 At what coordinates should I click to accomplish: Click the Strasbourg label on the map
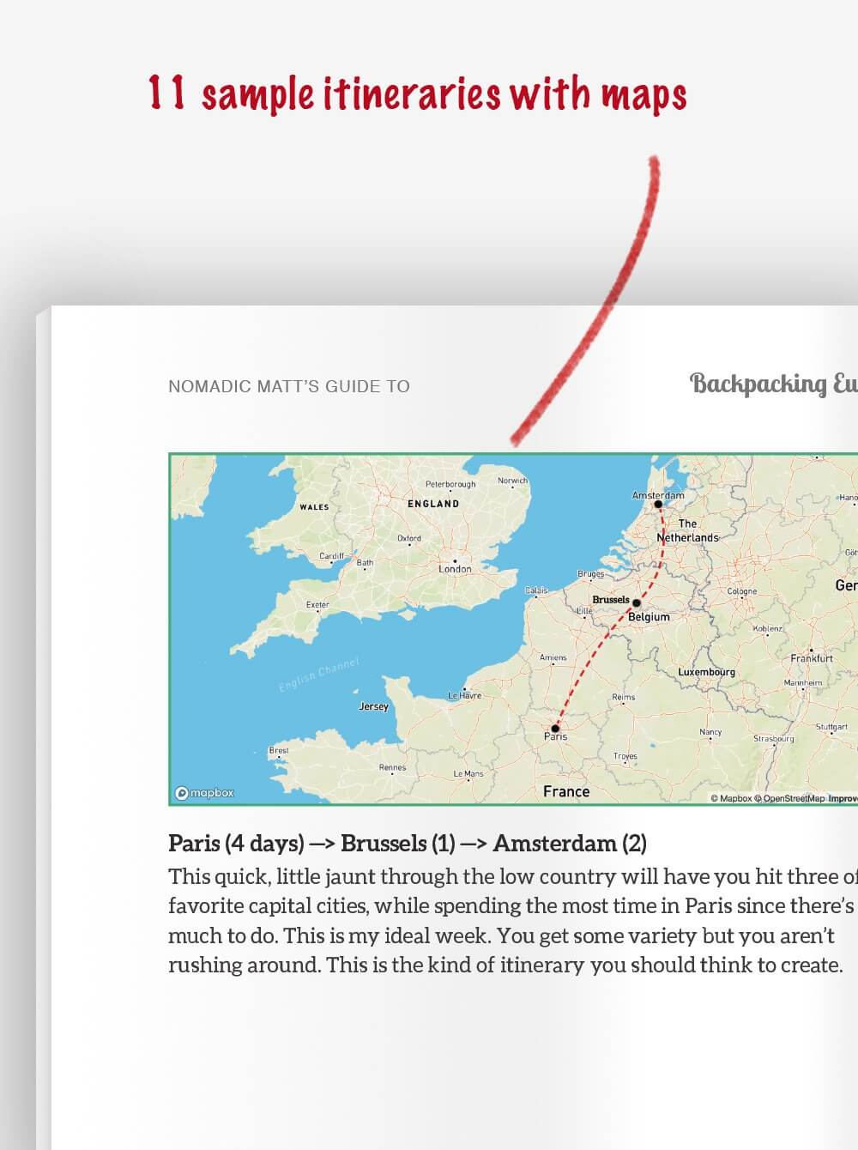coord(774,738)
